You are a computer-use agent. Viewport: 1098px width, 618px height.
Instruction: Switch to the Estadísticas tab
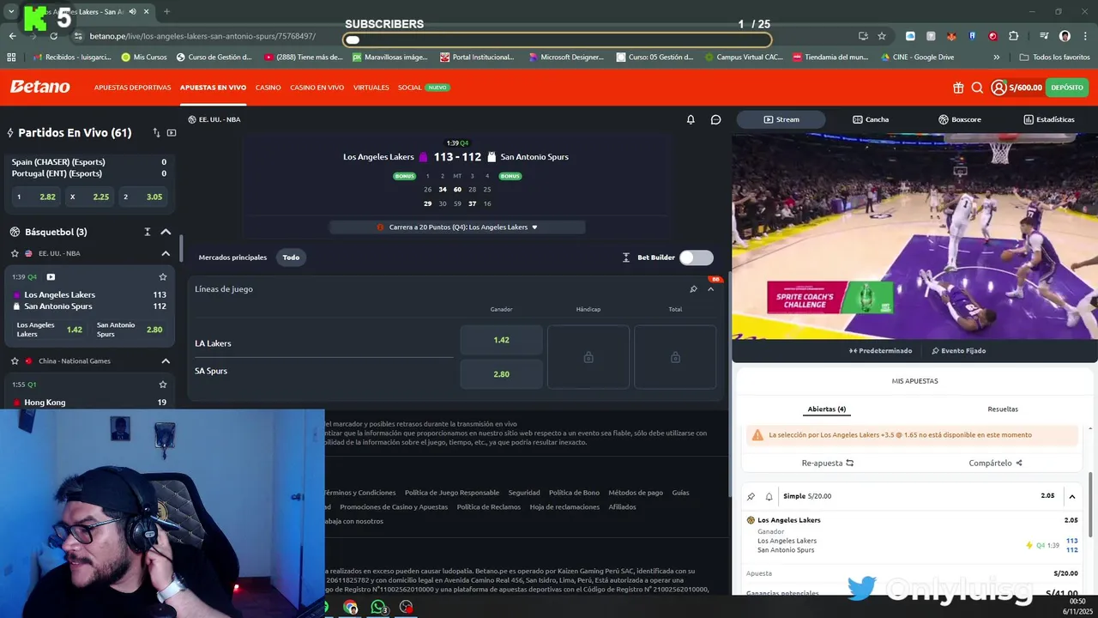pyautogui.click(x=1049, y=119)
